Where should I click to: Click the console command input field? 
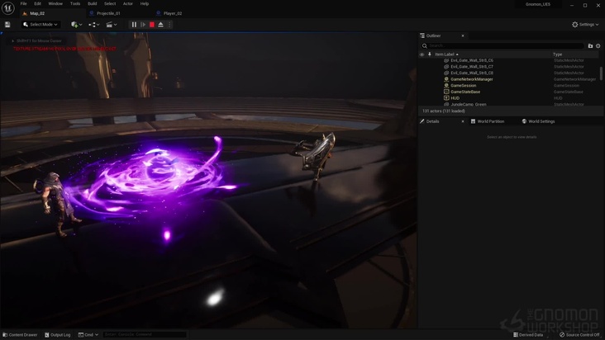145,335
